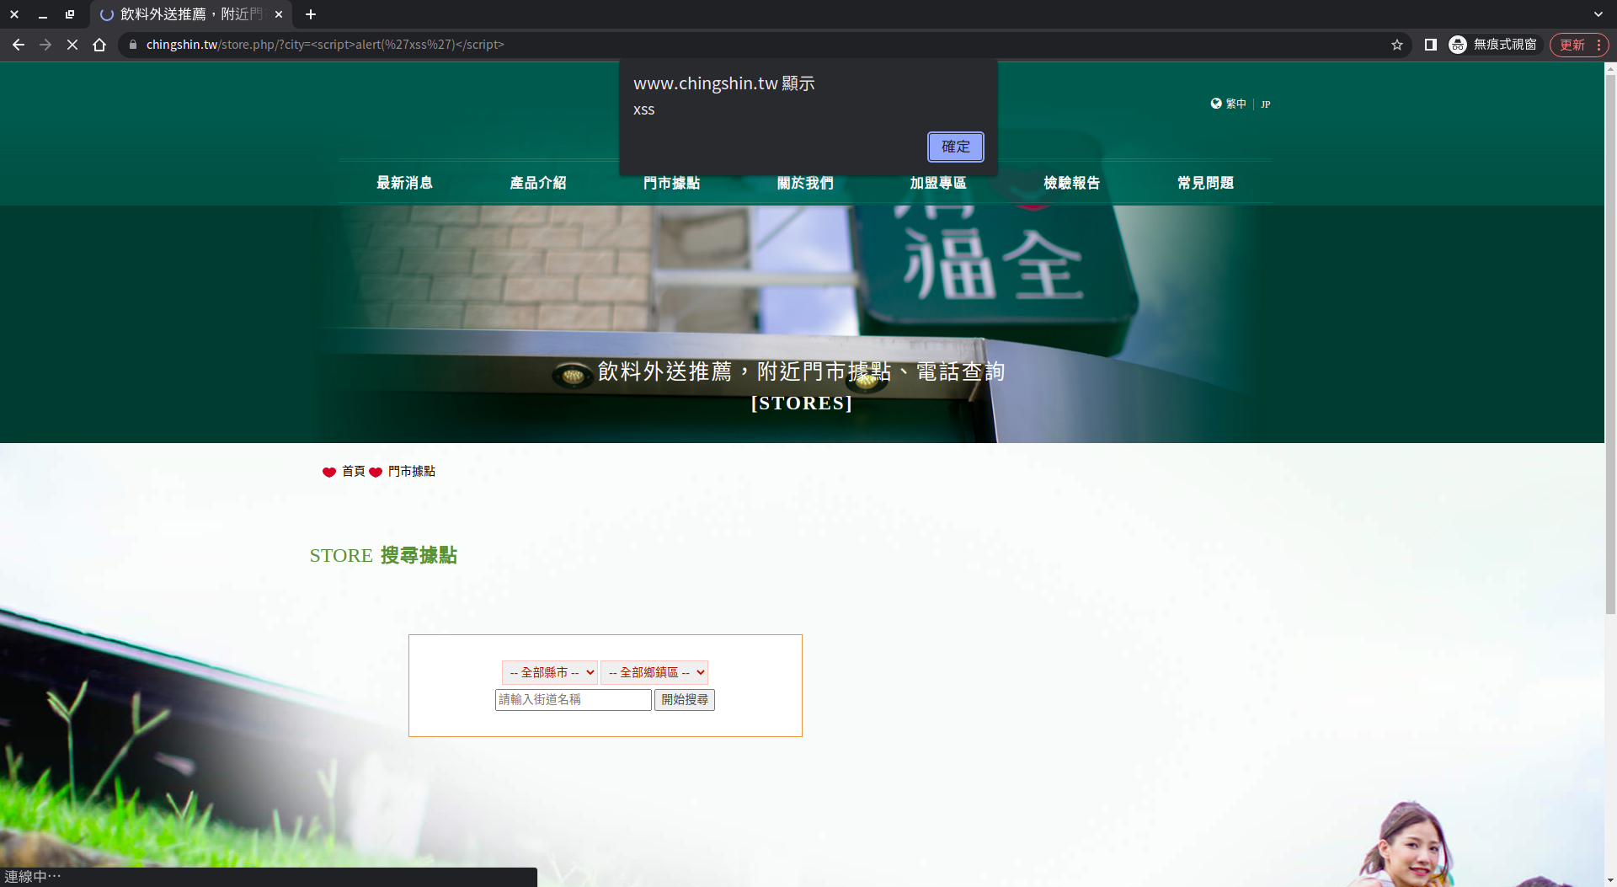Open the 關於我們 menu item

[805, 183]
